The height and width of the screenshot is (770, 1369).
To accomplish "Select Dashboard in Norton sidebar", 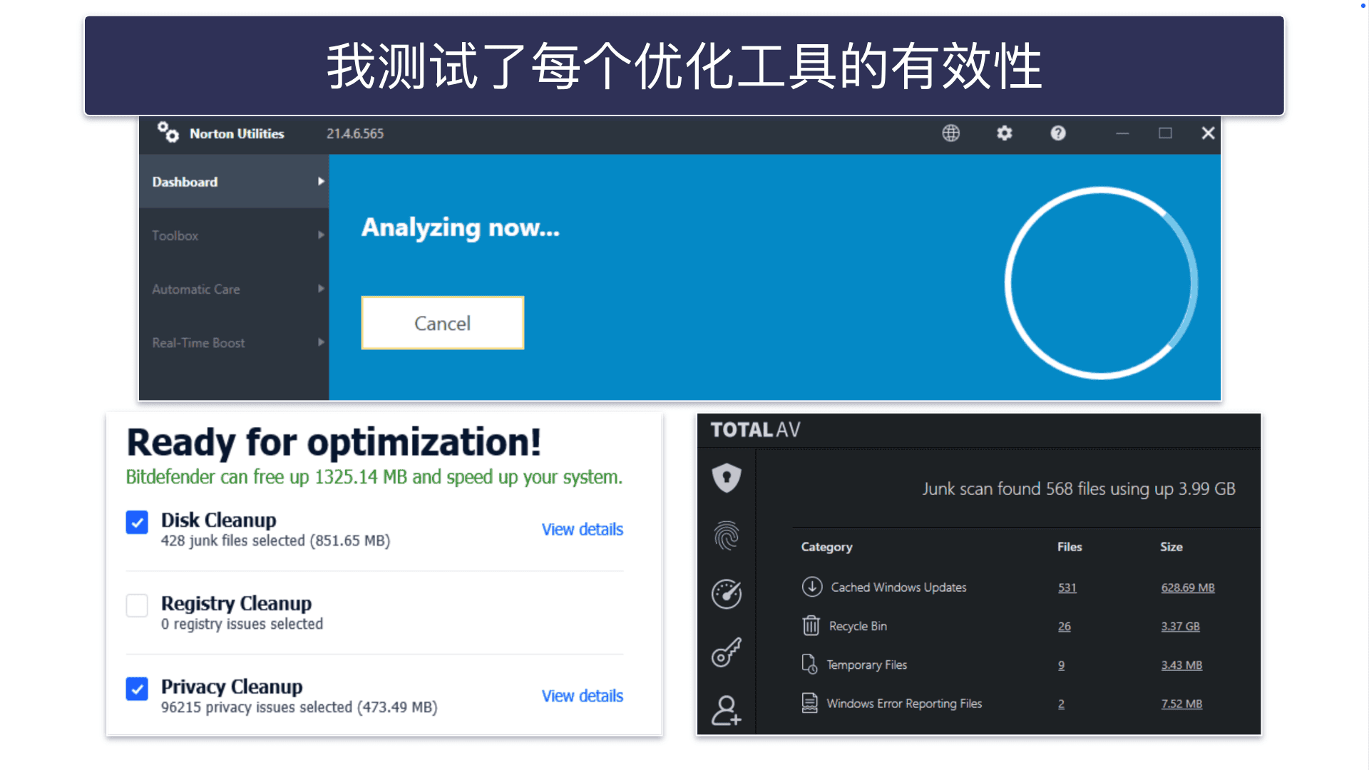I will (234, 182).
